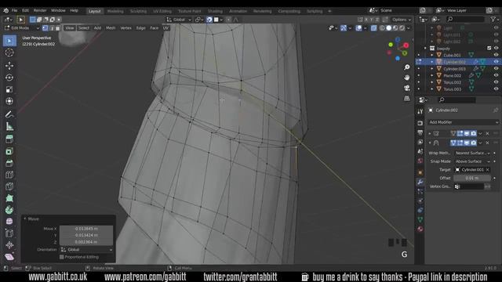Clear the Cylinder.001 target field
502x282 pixels.
[488, 170]
